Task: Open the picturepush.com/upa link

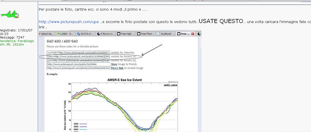Action: [69, 22]
